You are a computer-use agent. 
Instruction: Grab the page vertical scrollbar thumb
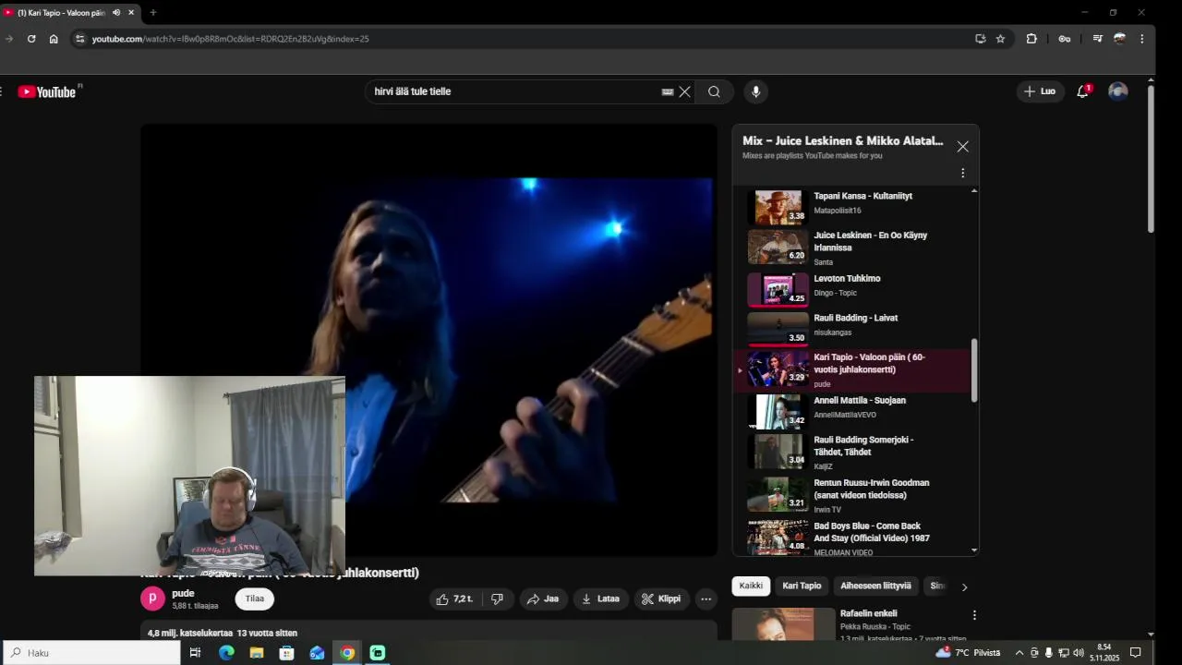1151,159
